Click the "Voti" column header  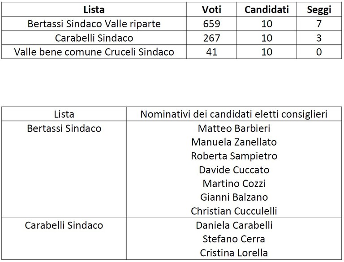[x=212, y=10]
